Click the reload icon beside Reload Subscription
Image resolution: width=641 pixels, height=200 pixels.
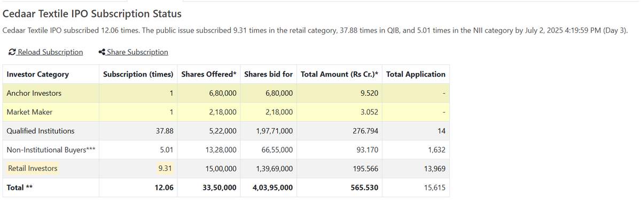click(x=12, y=52)
